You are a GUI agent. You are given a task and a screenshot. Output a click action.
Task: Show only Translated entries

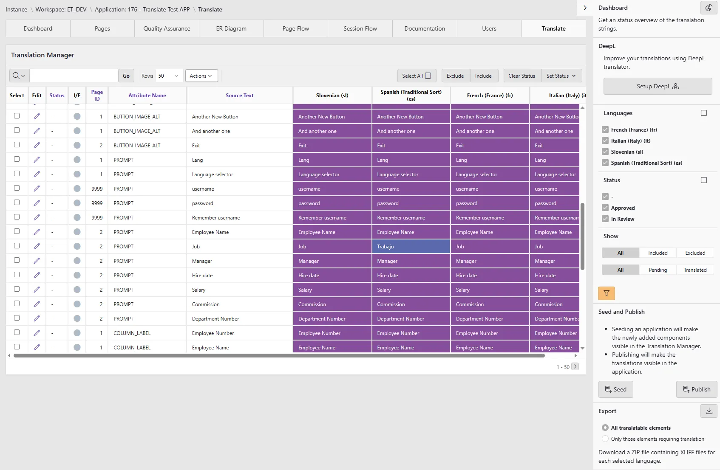tap(695, 269)
